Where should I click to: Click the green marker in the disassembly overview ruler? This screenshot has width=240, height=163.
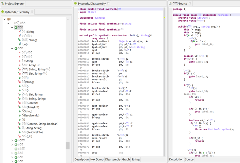pos(164,18)
